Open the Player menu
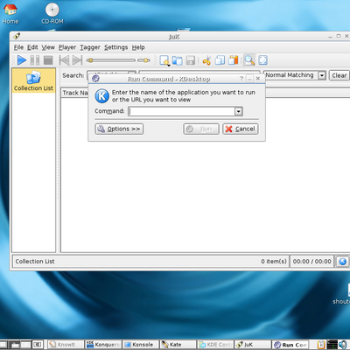Screen dimensions: 350x350 pyautogui.click(x=67, y=47)
